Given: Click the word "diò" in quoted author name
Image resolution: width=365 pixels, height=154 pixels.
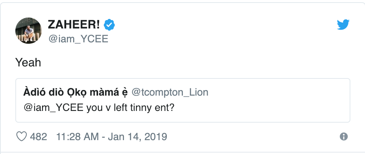Looking at the screenshot, I should pos(51,92).
